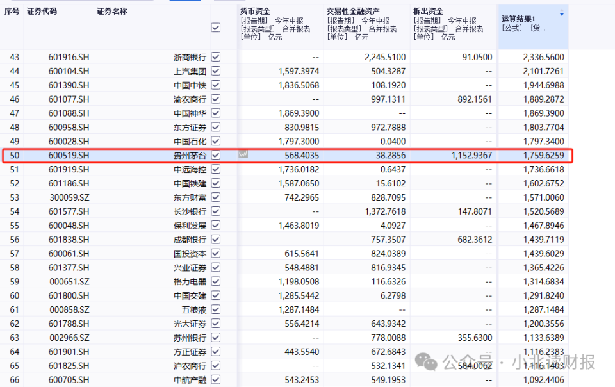
Task: Toggle checkbox beside 东方财富
Action: click(x=216, y=197)
